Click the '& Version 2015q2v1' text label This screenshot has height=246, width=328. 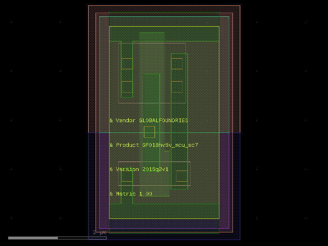(x=139, y=169)
